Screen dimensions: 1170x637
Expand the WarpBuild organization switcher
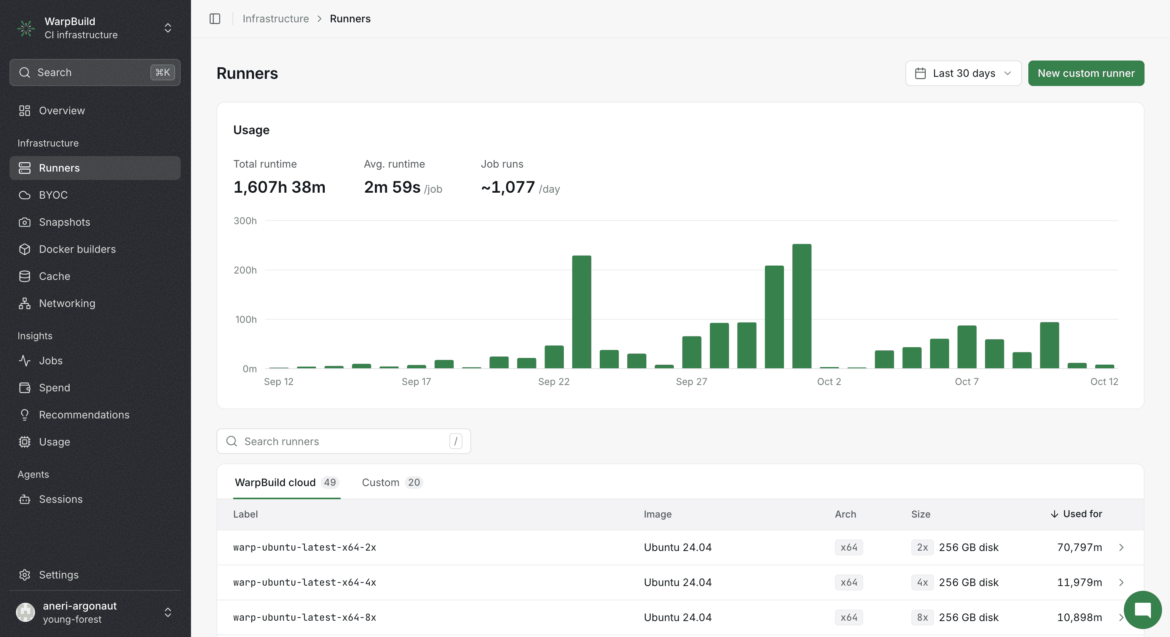168,28
